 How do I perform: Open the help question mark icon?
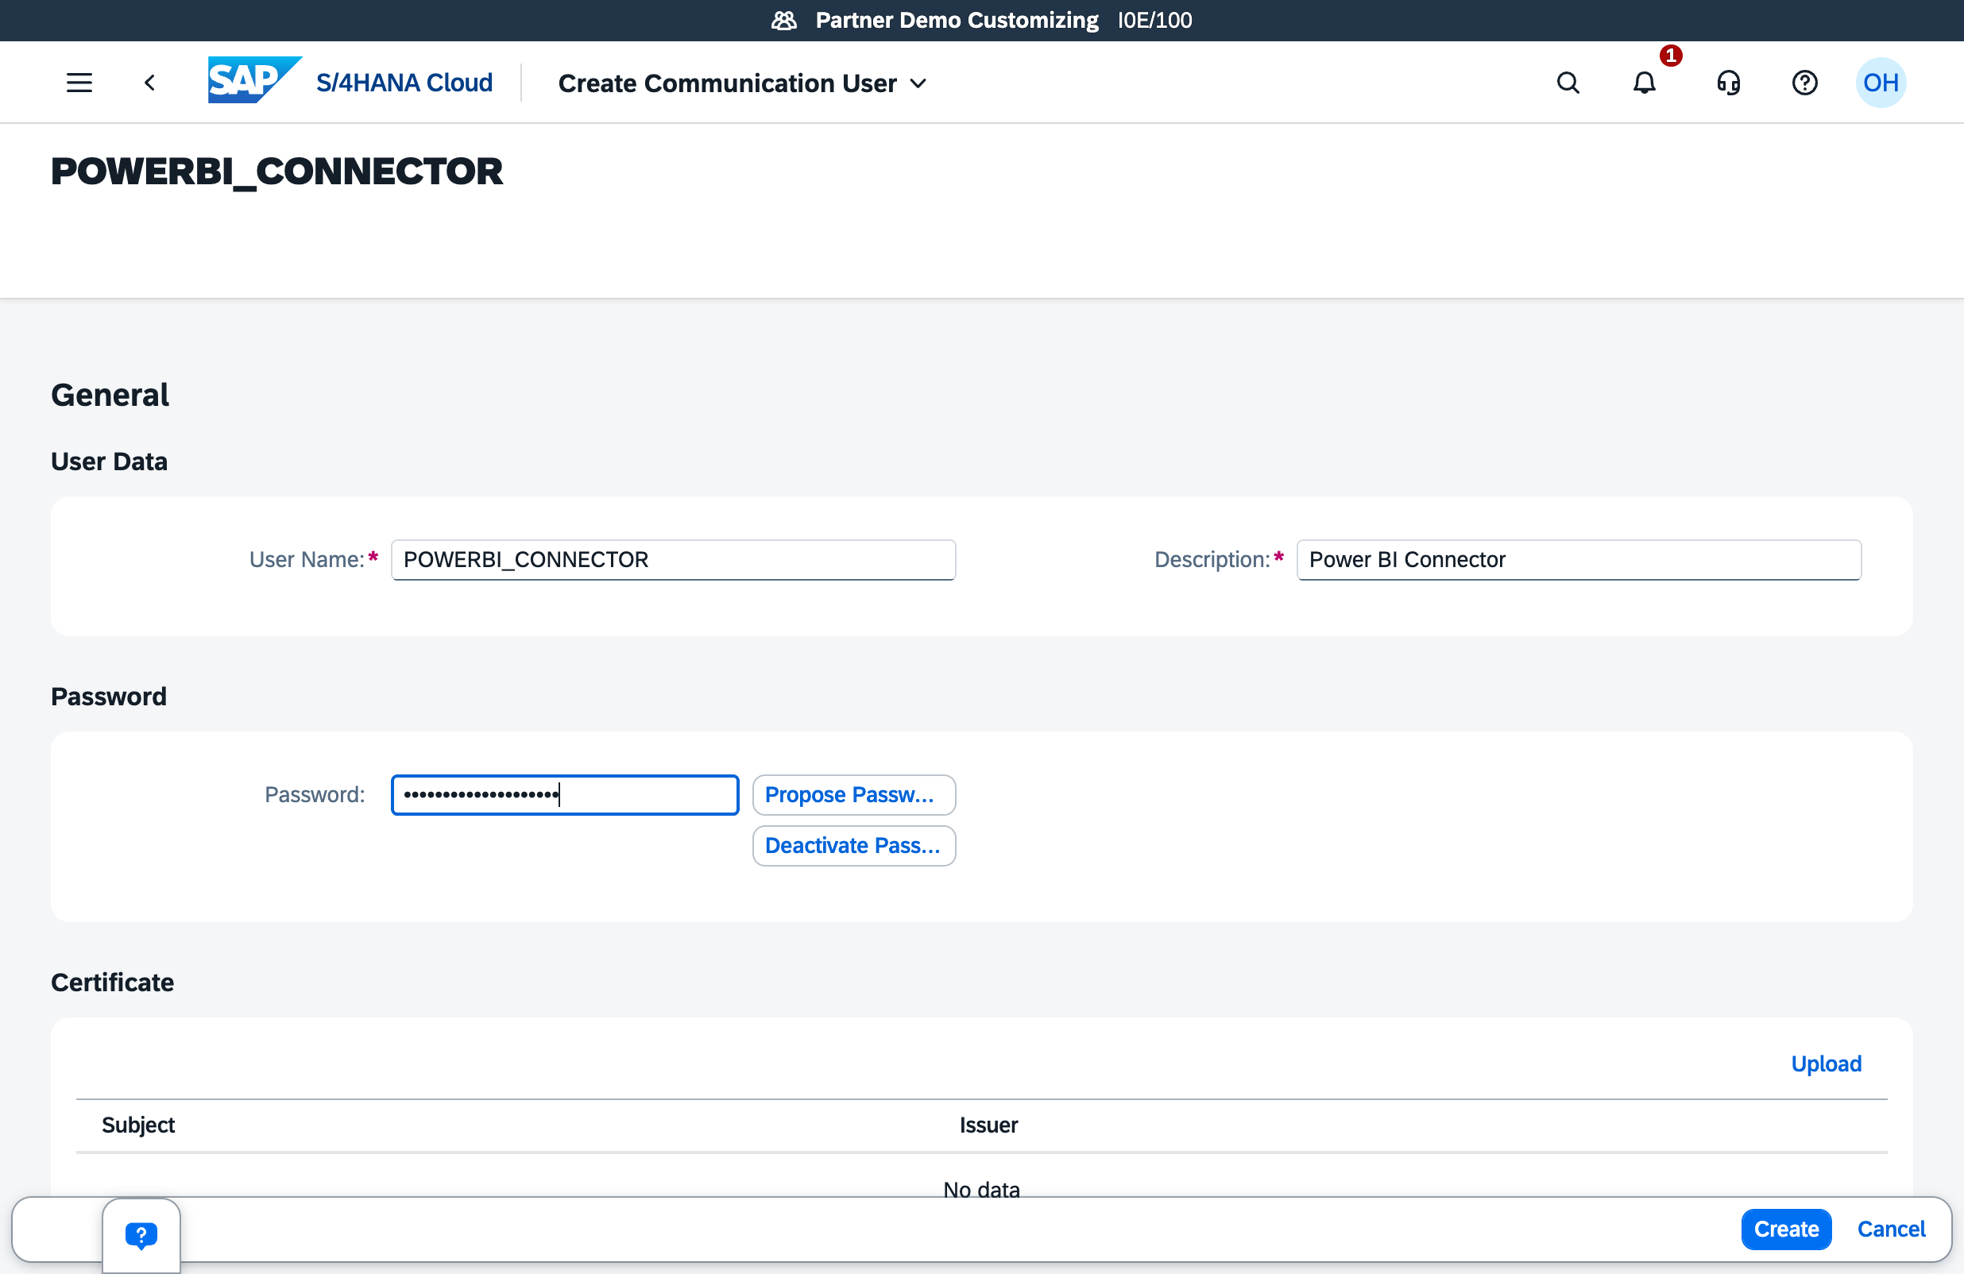pos(1805,83)
